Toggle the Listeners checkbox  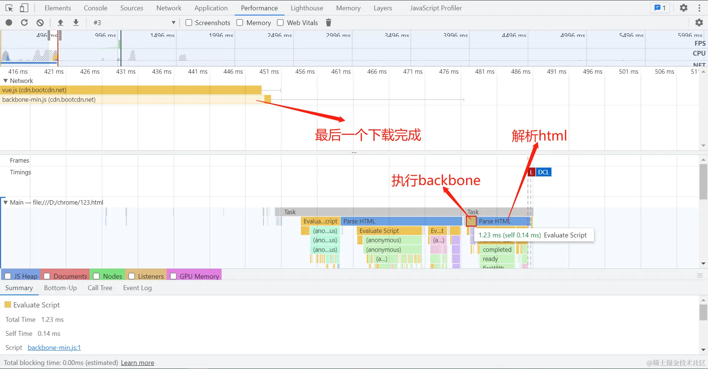point(132,276)
